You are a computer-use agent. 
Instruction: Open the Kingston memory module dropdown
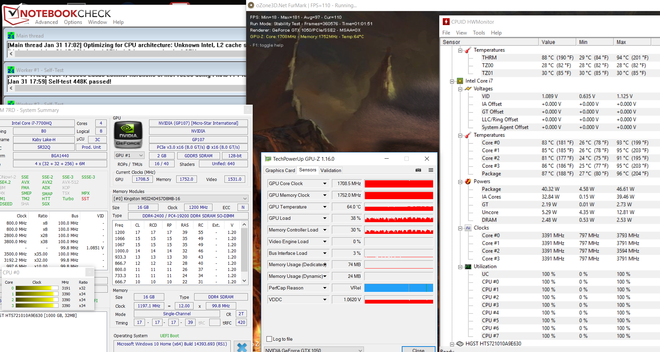[x=180, y=198]
